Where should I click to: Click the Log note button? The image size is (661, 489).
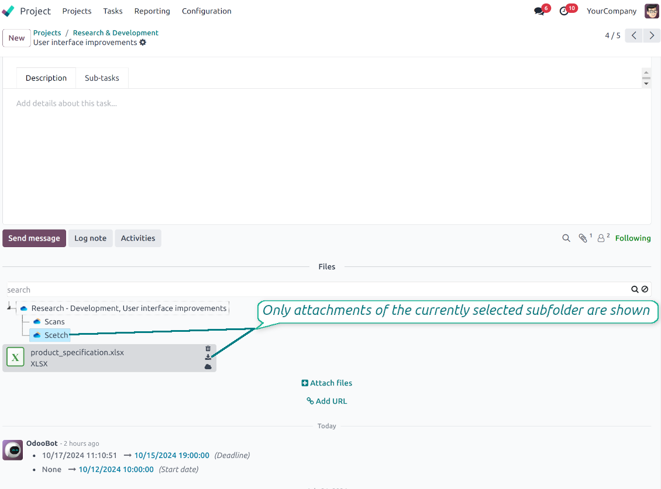click(x=91, y=238)
